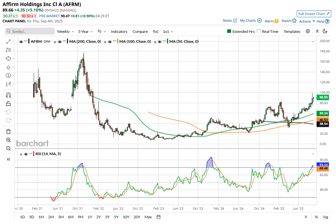Click the black MA (200) color swatch
The height and width of the screenshot is (224, 336).
(x=68, y=41)
